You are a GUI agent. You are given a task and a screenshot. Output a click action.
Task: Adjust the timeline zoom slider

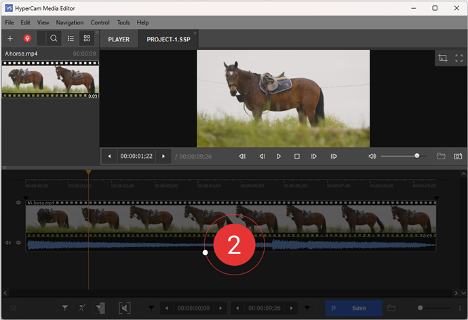(x=435, y=308)
